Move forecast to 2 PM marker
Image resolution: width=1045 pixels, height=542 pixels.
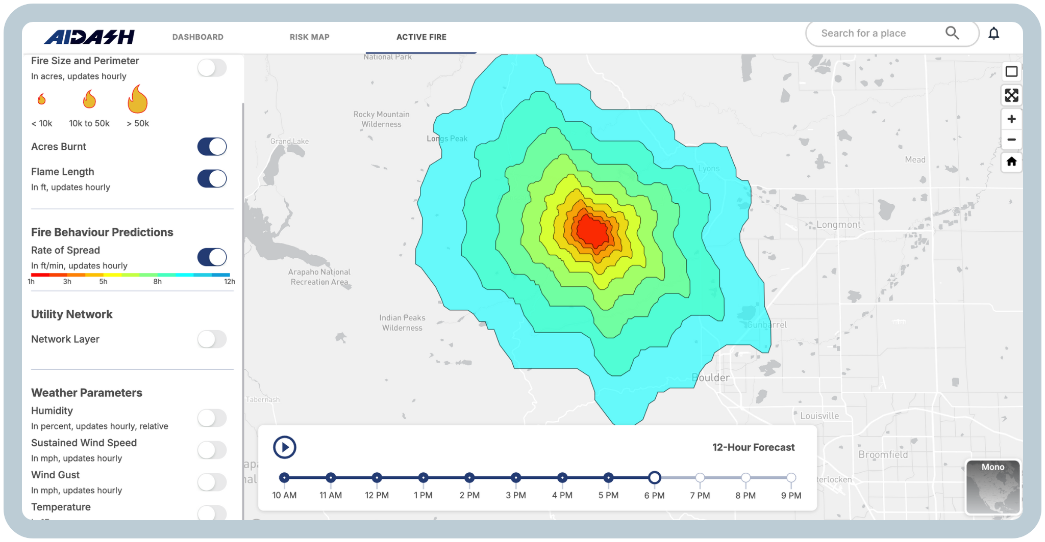coord(469,478)
